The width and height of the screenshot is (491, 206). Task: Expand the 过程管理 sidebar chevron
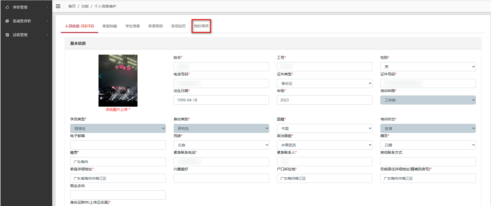pyautogui.click(x=47, y=35)
